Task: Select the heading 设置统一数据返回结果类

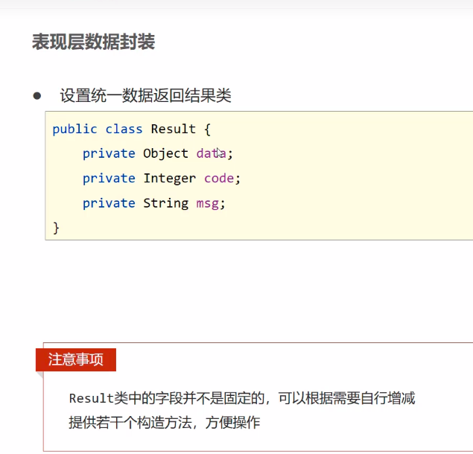Action: 145,96
